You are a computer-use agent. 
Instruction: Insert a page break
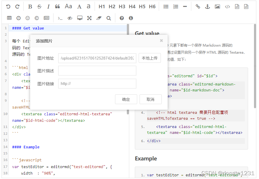point(46,18)
